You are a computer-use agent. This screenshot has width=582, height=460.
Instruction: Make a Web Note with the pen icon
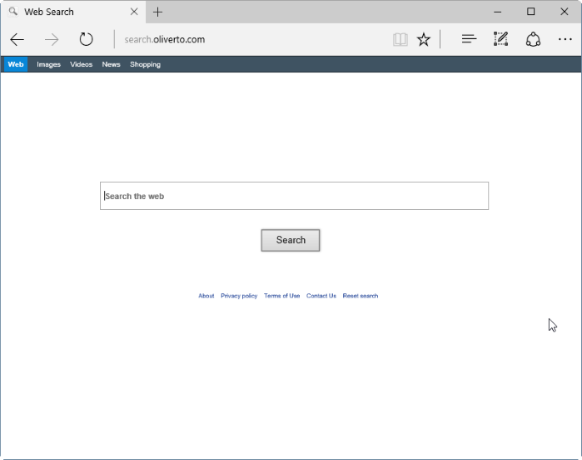(x=500, y=38)
